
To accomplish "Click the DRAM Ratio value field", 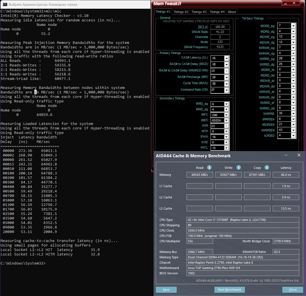I will tap(220, 32).
